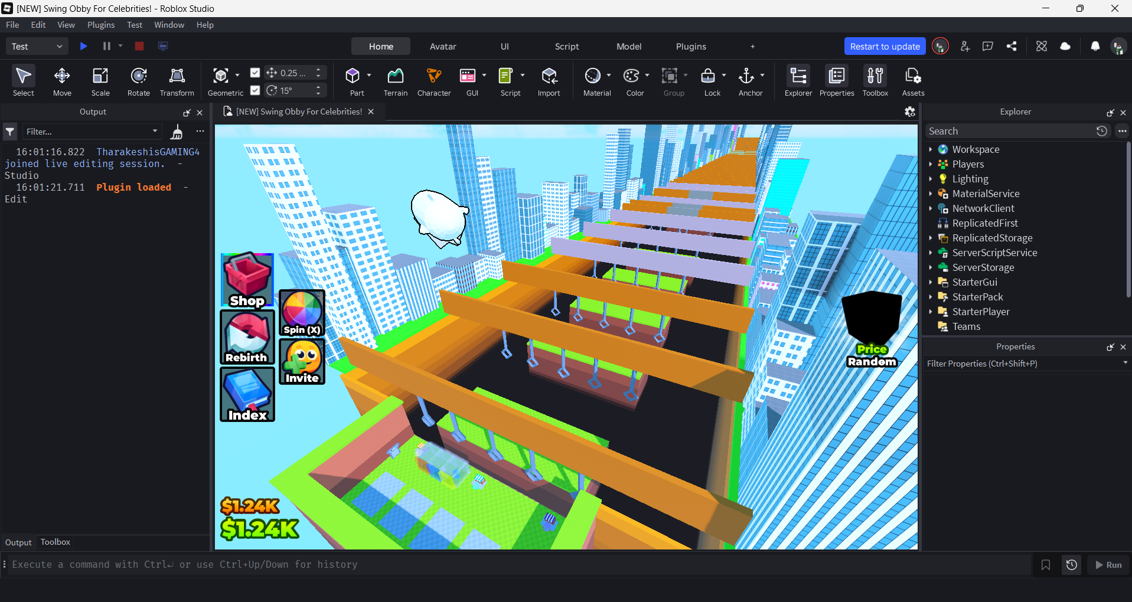Switch to the Avatar ribbon tab
1132x602 pixels.
tap(443, 47)
